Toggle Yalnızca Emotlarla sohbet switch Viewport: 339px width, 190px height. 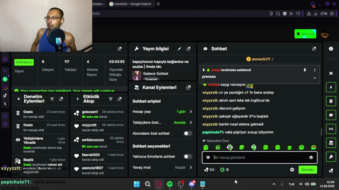188,156
